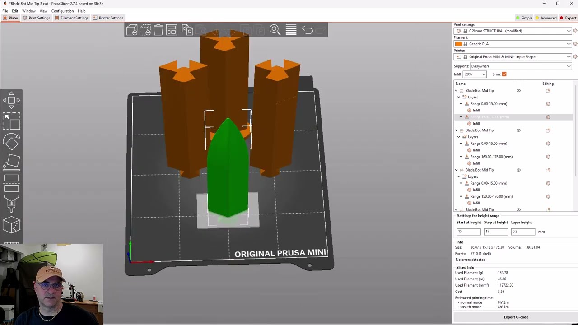578x325 pixels.
Task: Click settings gear for Range 150.00-176.00 row
Action: [548, 196]
